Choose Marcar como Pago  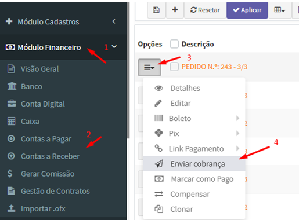(x=194, y=179)
